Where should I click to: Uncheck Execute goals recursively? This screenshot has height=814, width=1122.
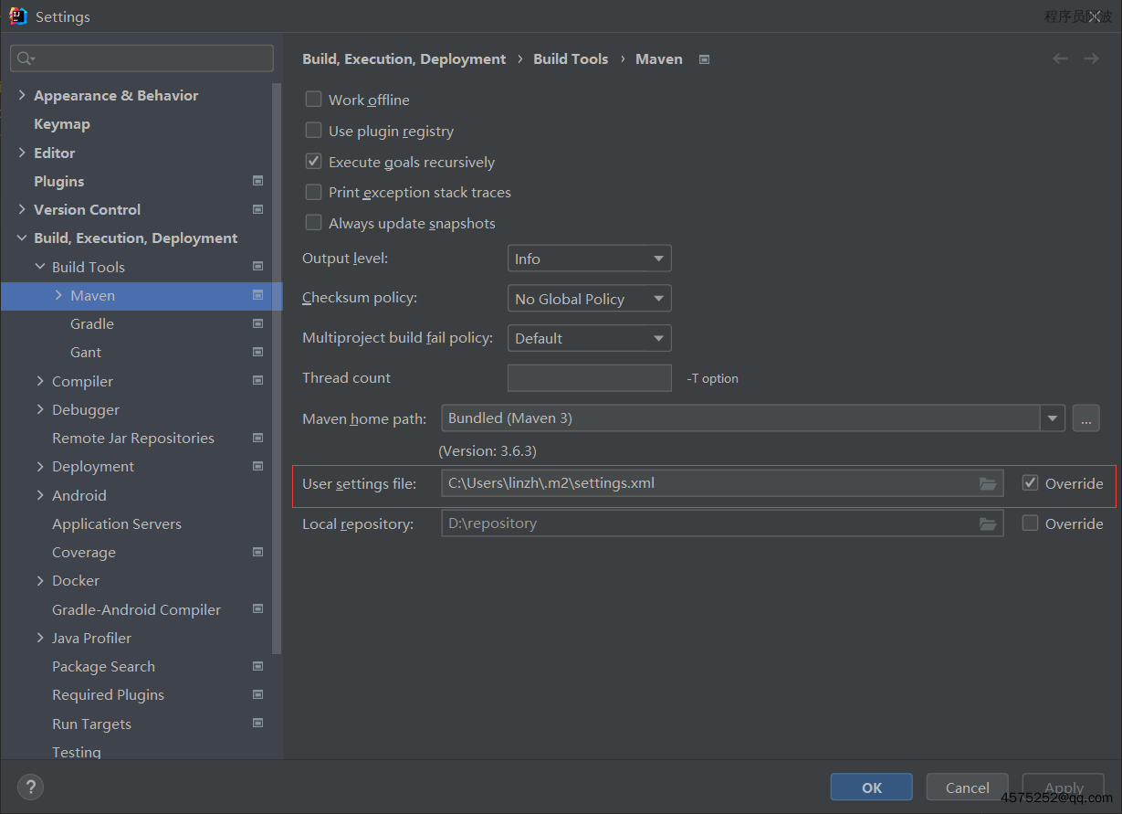(x=314, y=162)
